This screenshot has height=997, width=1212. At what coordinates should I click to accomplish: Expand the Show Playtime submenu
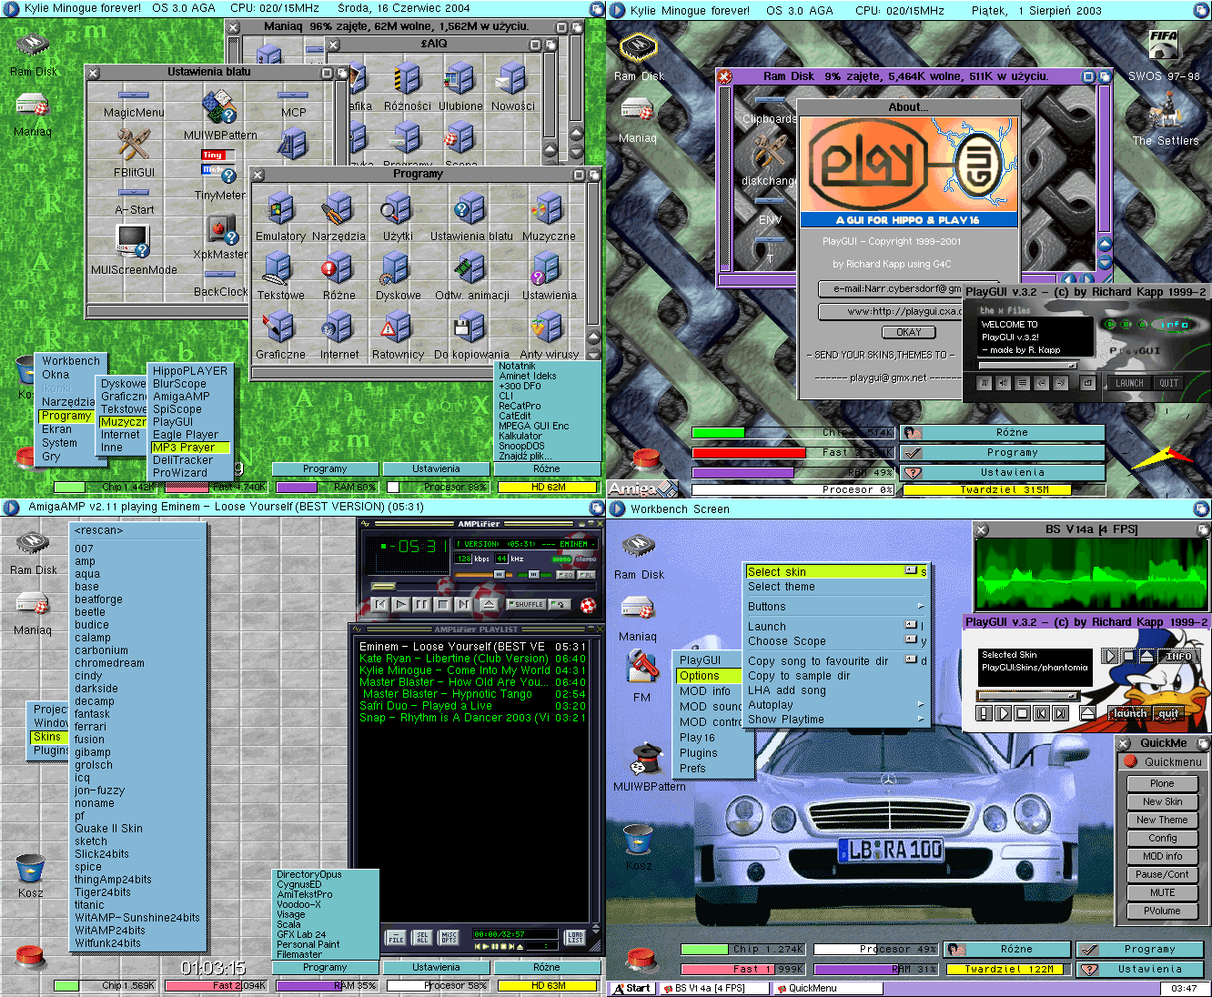pos(835,720)
